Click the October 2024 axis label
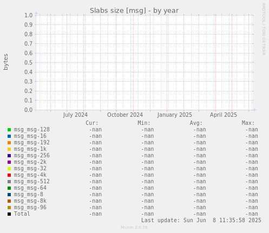This screenshot has width=269, height=233. pyautogui.click(x=125, y=115)
